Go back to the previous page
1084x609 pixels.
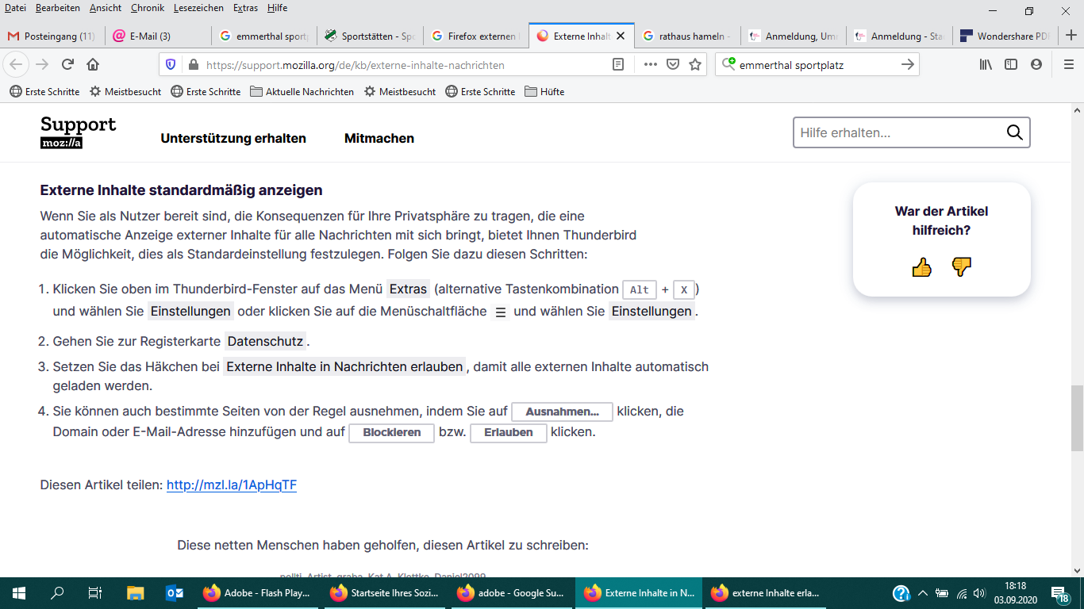pyautogui.click(x=17, y=64)
